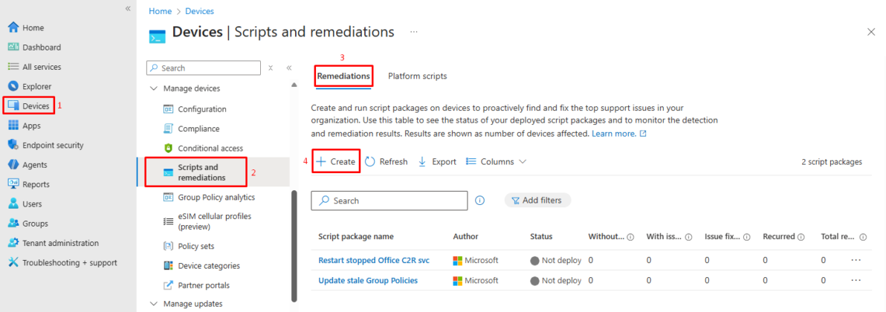Screen dimensions: 886x312
Task: Click Not deployed status for Update stale Group Policies
Action: click(x=556, y=280)
